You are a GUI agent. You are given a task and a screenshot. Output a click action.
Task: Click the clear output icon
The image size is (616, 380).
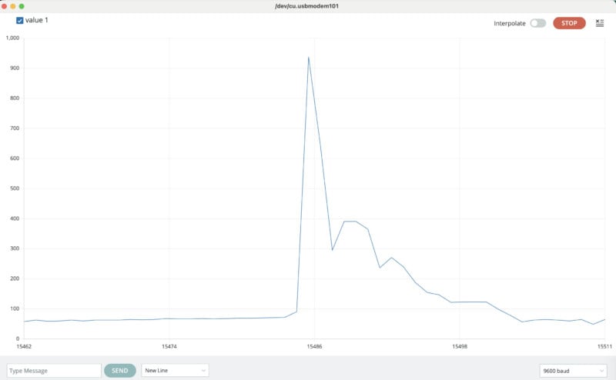pos(600,23)
